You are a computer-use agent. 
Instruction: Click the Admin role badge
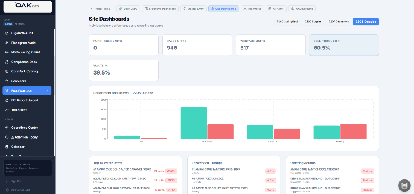(8, 24)
